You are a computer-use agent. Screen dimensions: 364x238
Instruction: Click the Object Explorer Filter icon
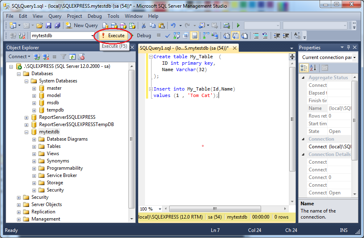click(63, 57)
